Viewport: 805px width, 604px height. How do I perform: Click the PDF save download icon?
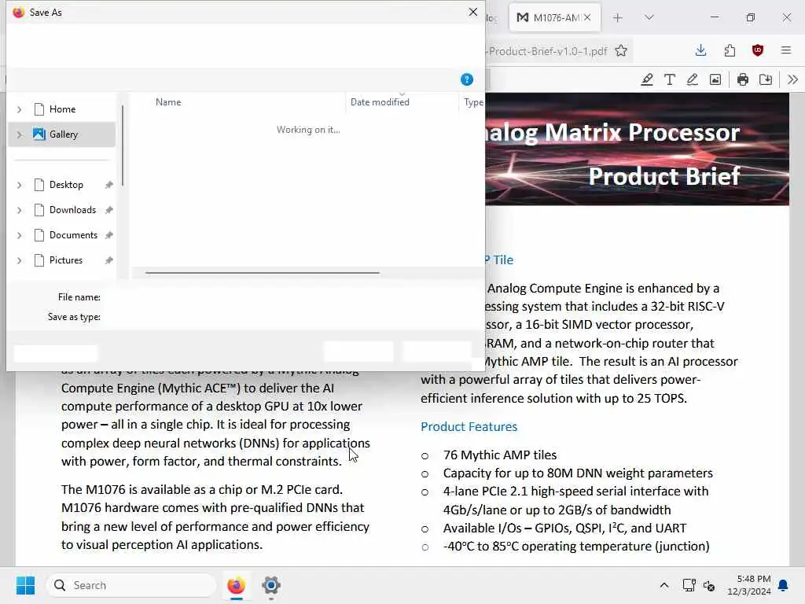[x=766, y=79]
